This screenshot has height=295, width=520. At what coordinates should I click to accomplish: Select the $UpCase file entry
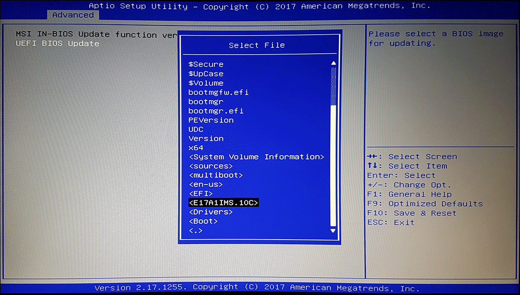click(x=206, y=74)
